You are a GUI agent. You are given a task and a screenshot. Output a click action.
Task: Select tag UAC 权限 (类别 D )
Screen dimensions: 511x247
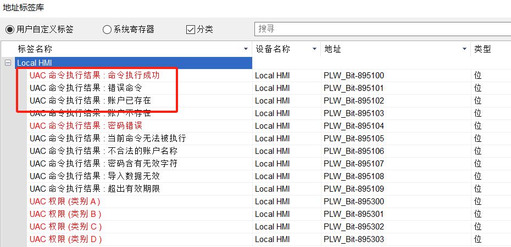pyautogui.click(x=65, y=239)
